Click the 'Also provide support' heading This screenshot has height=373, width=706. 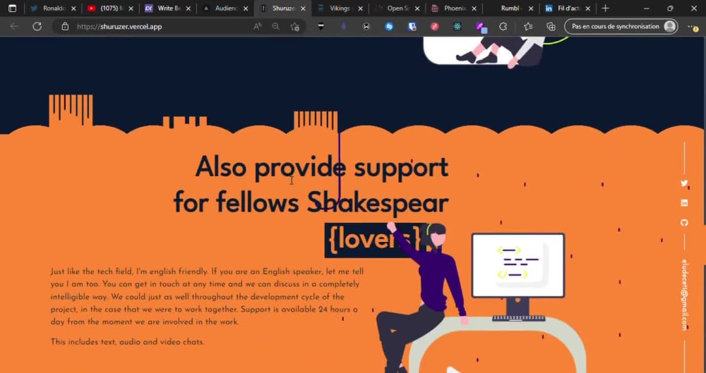[322, 166]
